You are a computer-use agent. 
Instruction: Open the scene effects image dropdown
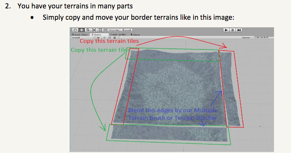[x=116, y=37]
